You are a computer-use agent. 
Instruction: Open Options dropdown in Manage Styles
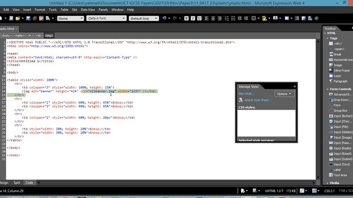[x=284, y=94]
